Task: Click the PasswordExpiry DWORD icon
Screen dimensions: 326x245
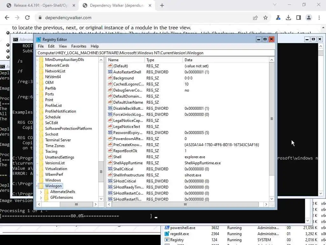Action: (110, 132)
